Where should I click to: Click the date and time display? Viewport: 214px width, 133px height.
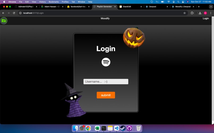pos(201,2)
